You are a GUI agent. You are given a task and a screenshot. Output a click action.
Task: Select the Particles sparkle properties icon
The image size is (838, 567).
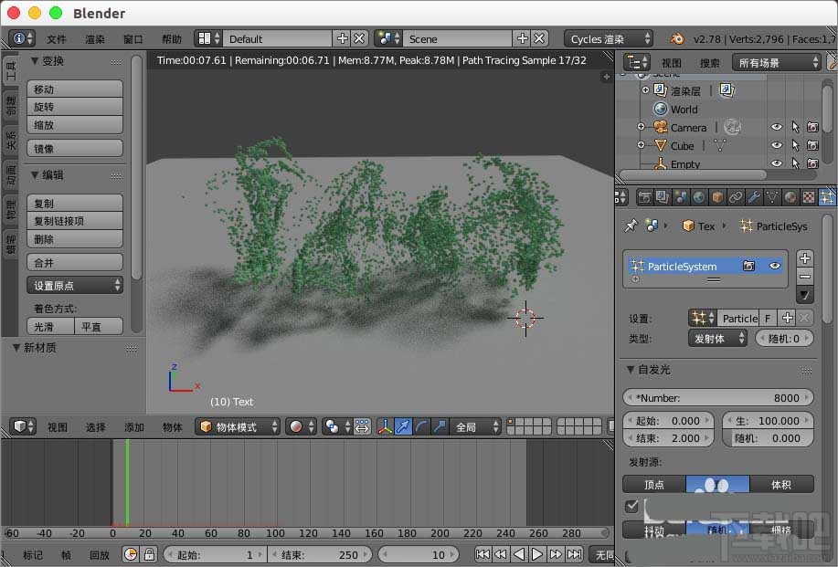(826, 197)
